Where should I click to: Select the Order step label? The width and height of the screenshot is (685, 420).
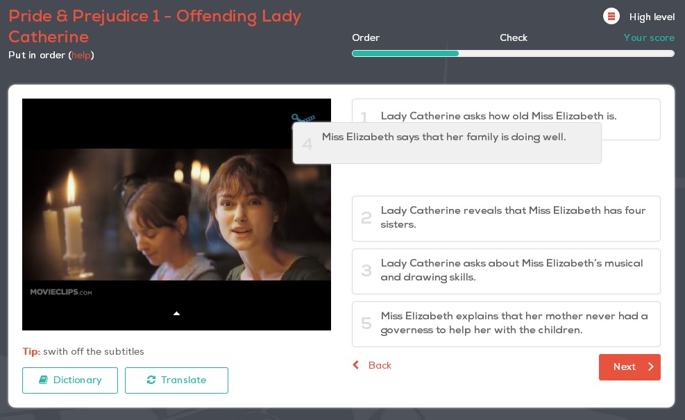pyautogui.click(x=366, y=37)
